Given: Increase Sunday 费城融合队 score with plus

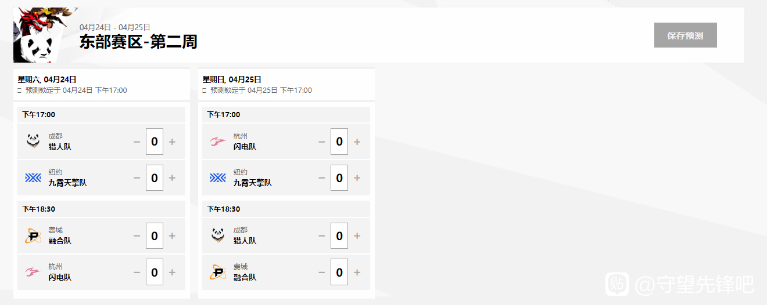Looking at the screenshot, I should [357, 273].
